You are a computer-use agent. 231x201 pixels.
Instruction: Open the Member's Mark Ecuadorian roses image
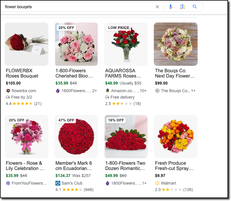76,137
